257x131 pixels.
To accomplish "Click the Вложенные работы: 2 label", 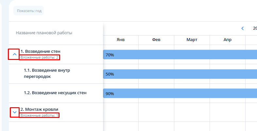I will point(39,58).
